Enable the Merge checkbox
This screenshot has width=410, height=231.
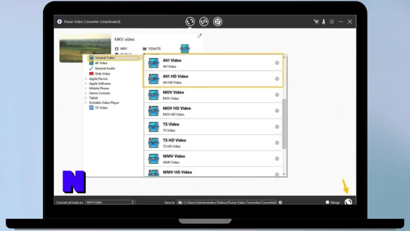pyautogui.click(x=327, y=202)
